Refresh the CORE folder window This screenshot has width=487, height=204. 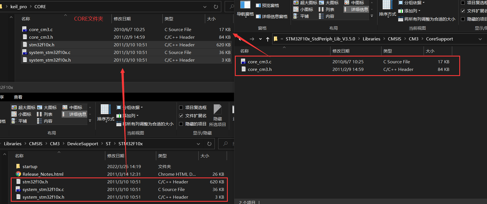(x=216, y=7)
